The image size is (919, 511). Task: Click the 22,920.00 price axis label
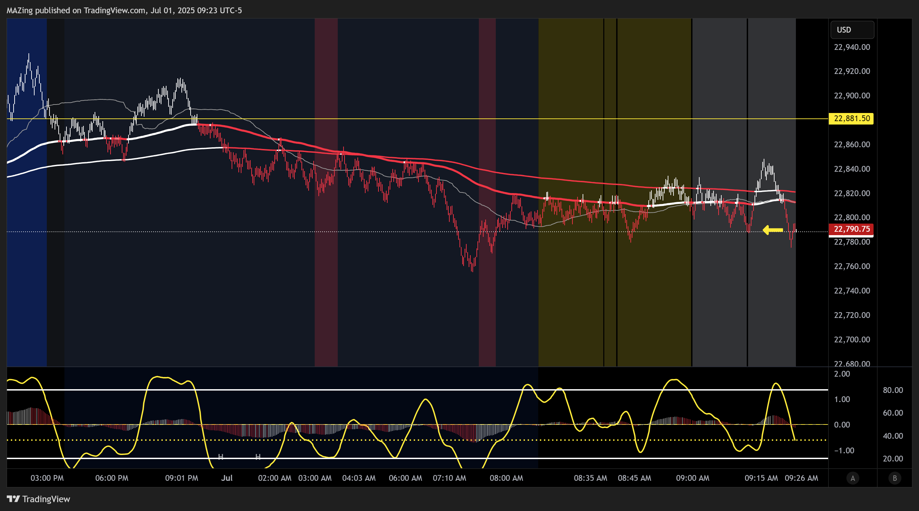point(852,71)
